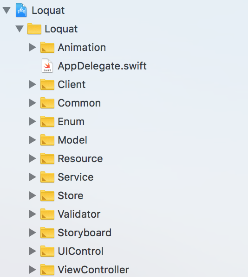Click the Model folder icon

coord(47,140)
